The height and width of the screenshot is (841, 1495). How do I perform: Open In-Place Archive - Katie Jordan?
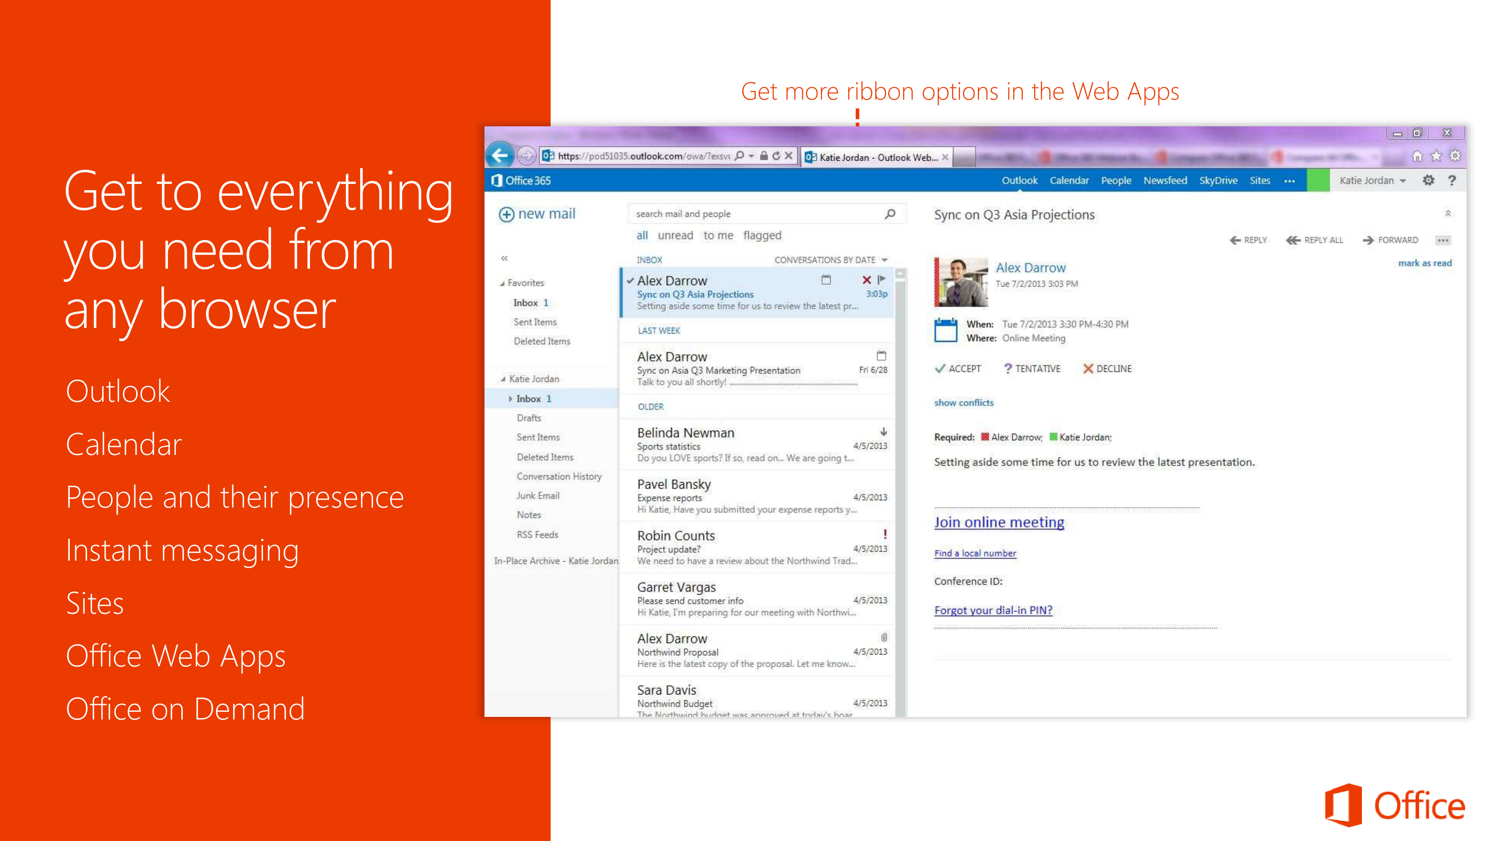[556, 561]
